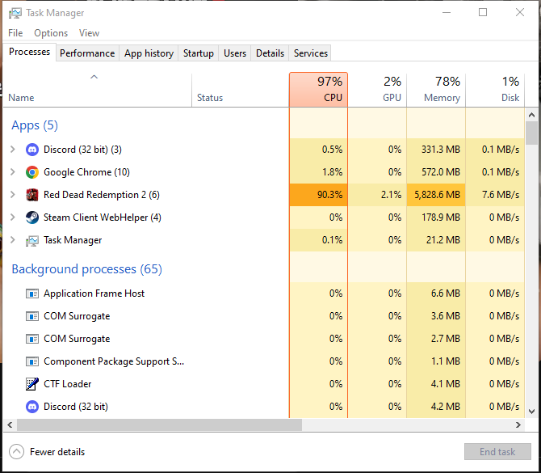
Task: Click the End task button
Action: pos(497,452)
